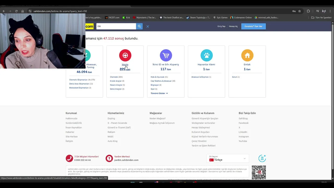Click the search field containing f30
The height and width of the screenshot is (188, 334).
[116, 26]
